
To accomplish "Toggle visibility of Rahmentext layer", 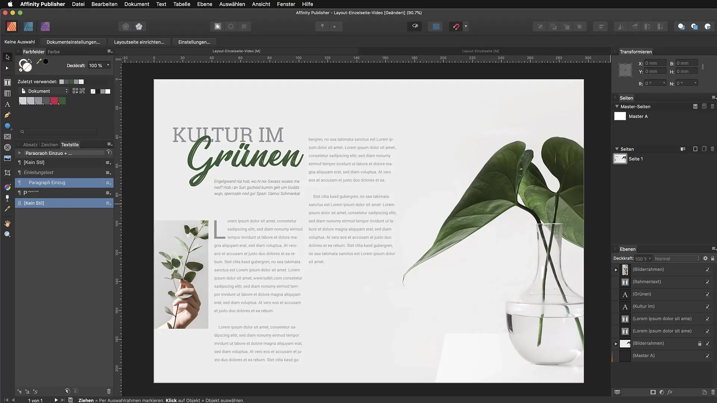I will click(x=707, y=282).
